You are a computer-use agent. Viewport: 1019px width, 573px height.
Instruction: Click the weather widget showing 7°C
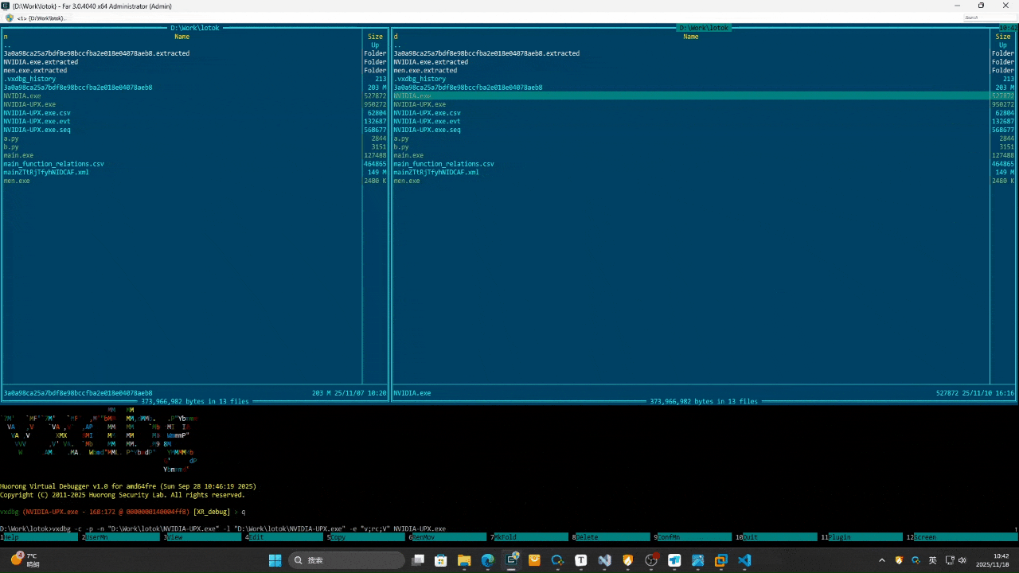click(x=24, y=560)
